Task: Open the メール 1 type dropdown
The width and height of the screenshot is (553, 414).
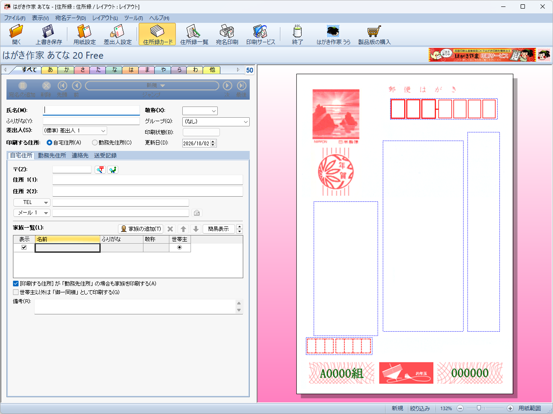Action: point(32,213)
